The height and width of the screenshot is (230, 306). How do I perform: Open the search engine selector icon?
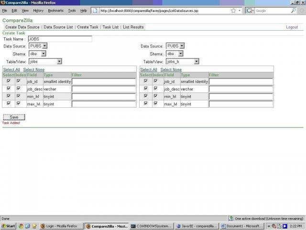pos(250,11)
